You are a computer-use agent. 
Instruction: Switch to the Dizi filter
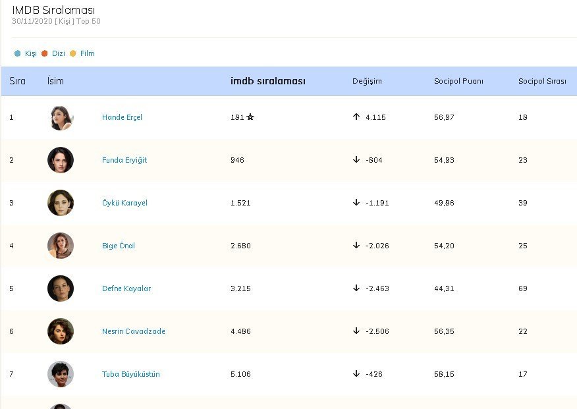click(58, 53)
